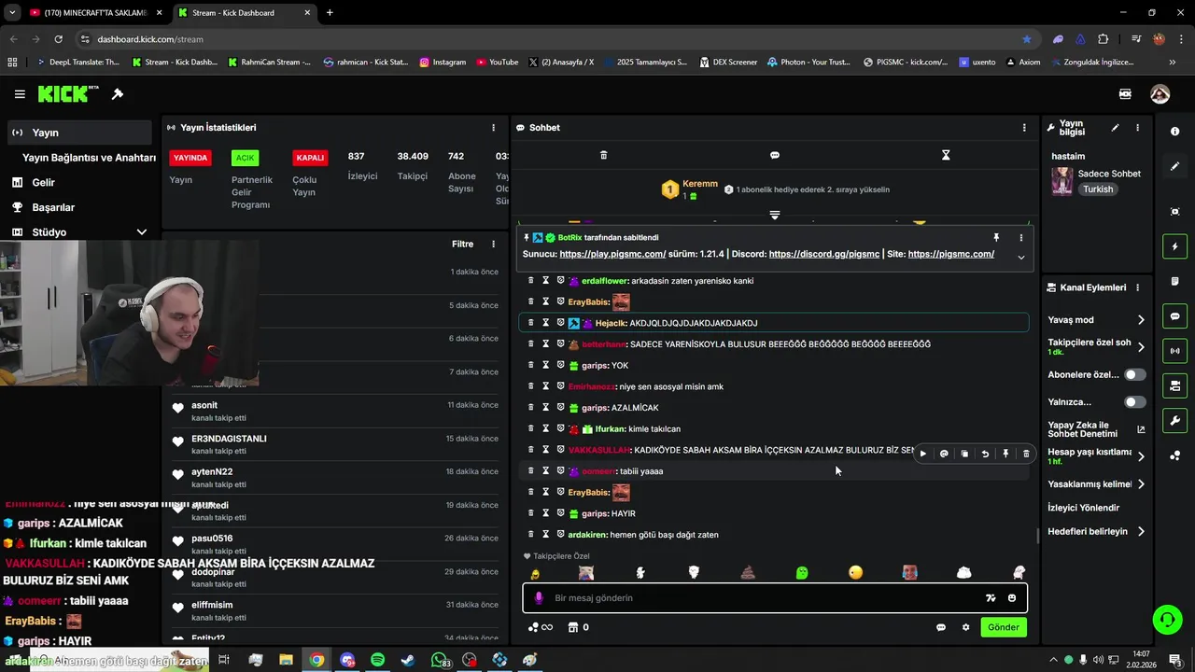Expand Yavaş mod options
Image resolution: width=1195 pixels, height=672 pixels.
coord(1141,320)
